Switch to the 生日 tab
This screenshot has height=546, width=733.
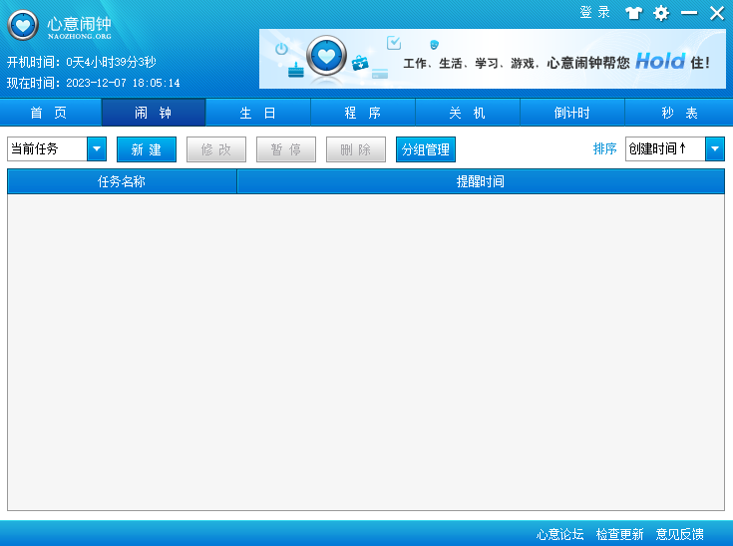pyautogui.click(x=258, y=113)
